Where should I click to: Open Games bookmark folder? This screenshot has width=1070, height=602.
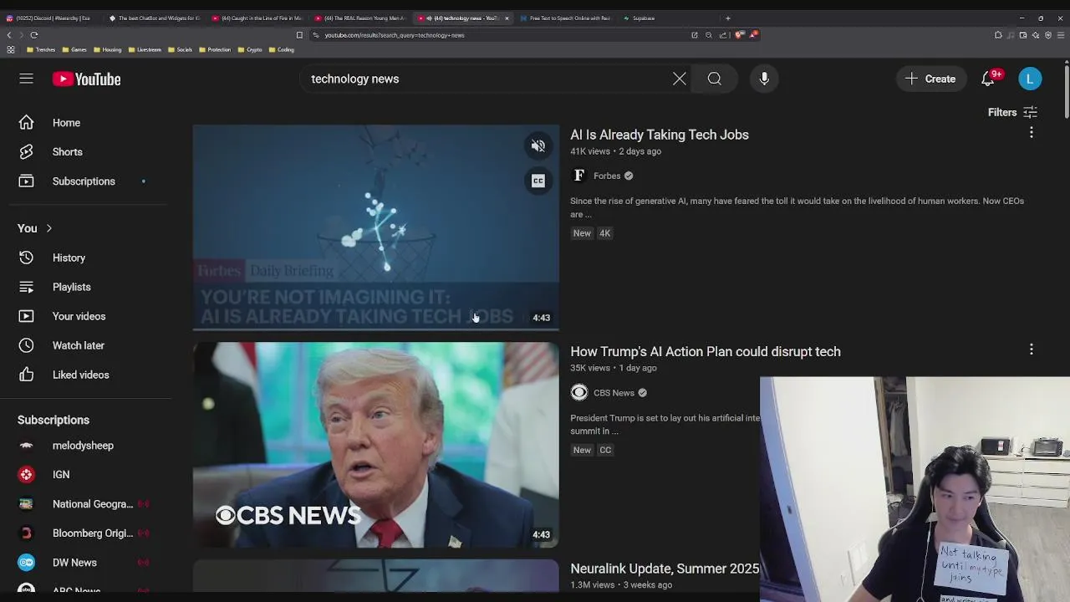74,50
